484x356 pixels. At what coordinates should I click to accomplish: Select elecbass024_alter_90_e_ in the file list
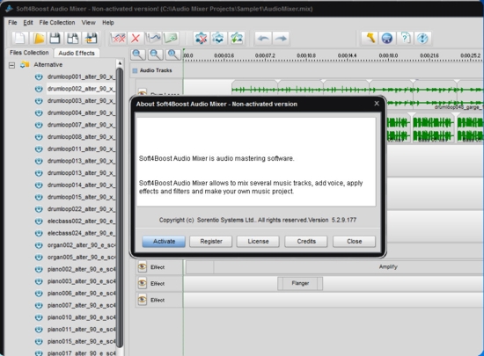(81, 233)
